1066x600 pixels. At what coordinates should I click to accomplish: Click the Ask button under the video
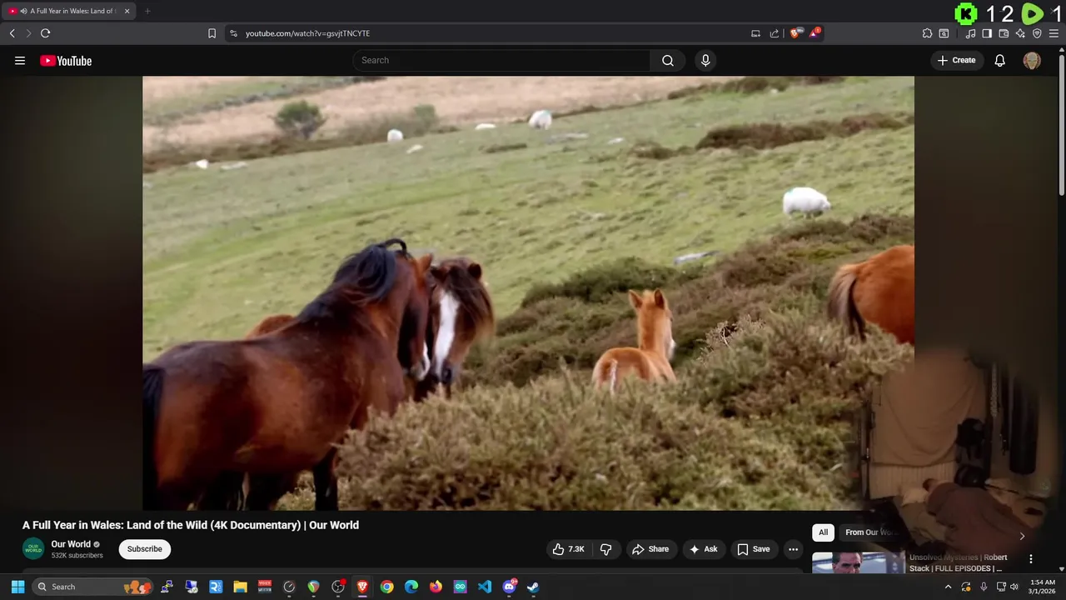tap(704, 549)
